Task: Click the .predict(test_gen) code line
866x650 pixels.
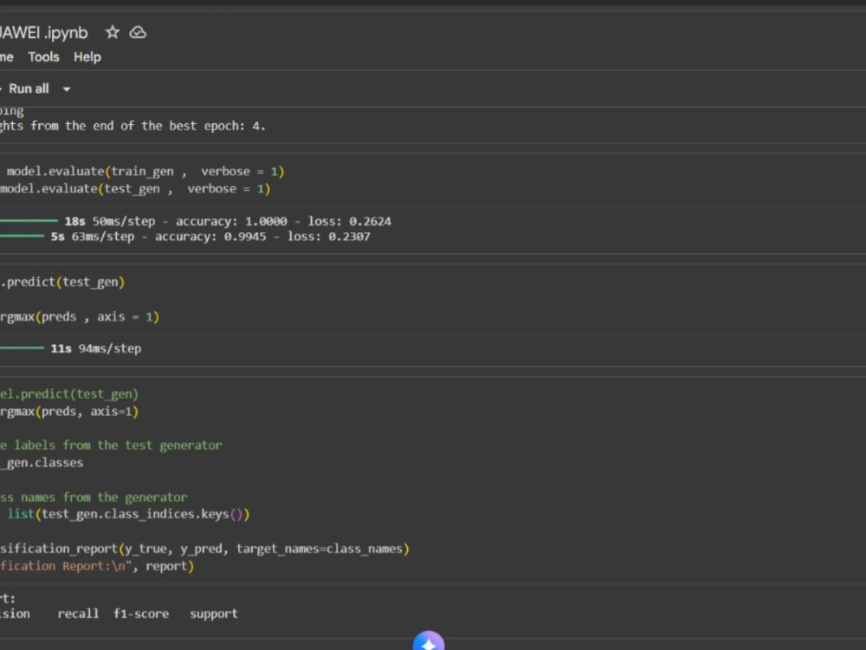Action: (x=63, y=283)
